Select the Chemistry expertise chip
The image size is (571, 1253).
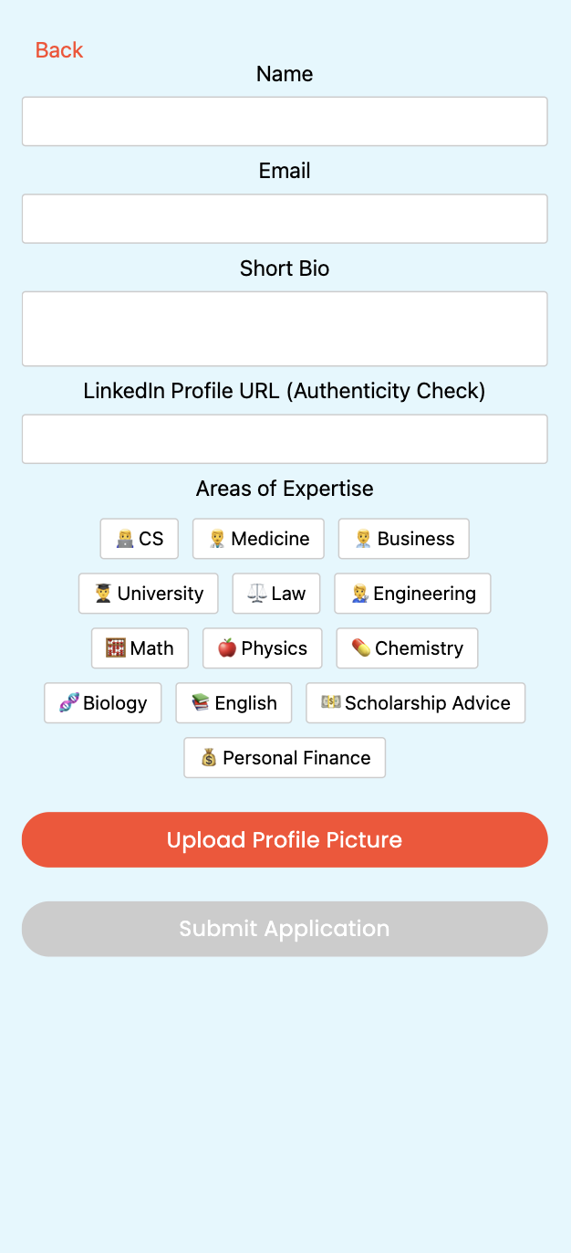(x=407, y=648)
